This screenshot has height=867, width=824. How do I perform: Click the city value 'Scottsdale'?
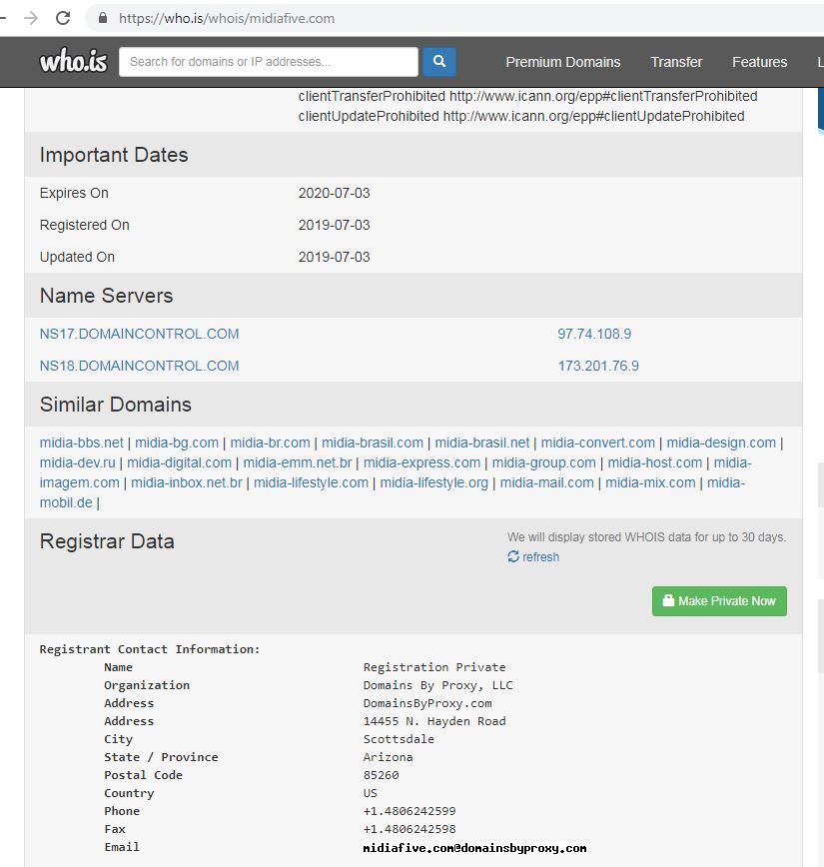point(399,739)
